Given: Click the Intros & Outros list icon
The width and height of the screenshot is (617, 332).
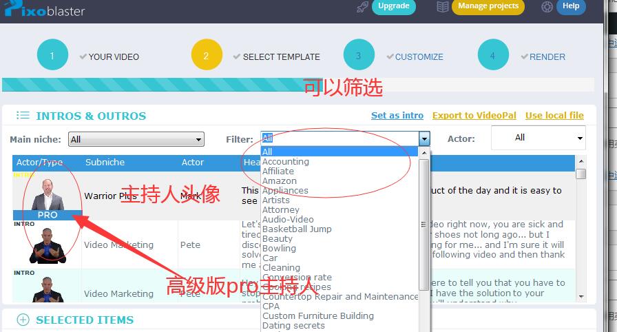Looking at the screenshot, I should [23, 116].
